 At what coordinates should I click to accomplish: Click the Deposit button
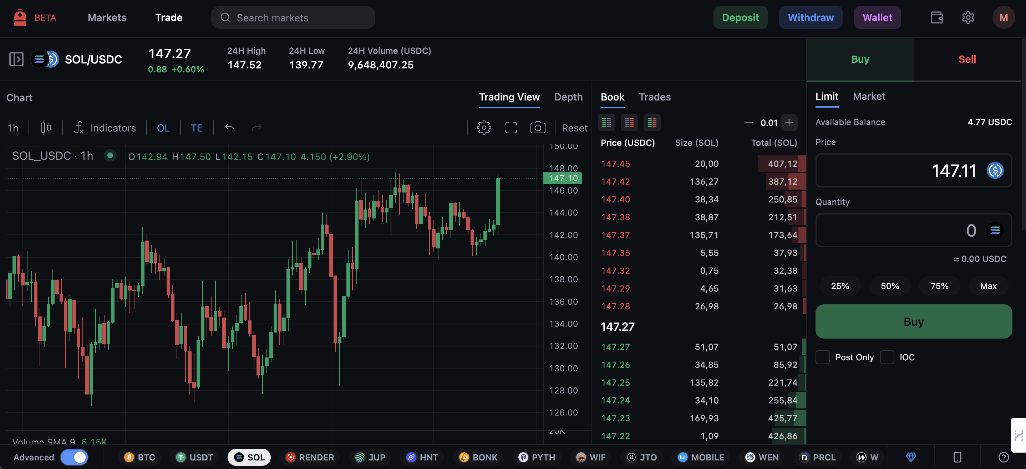coord(740,17)
